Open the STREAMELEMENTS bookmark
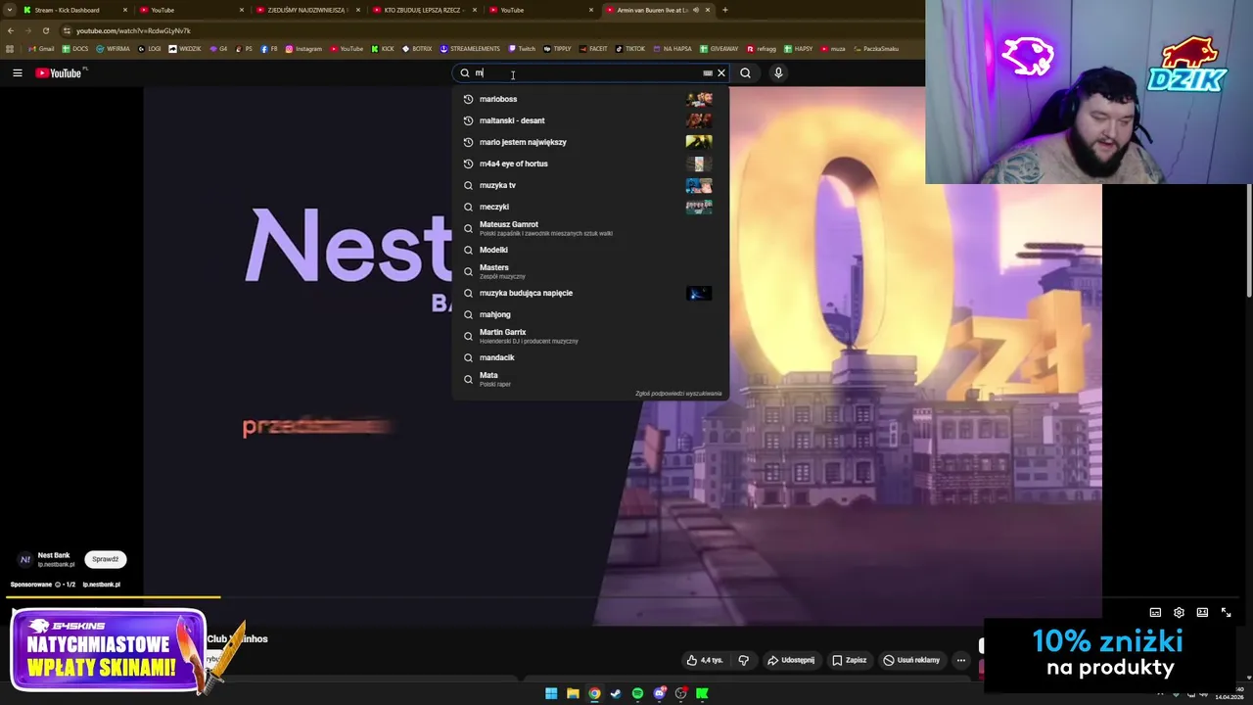 pos(470,49)
